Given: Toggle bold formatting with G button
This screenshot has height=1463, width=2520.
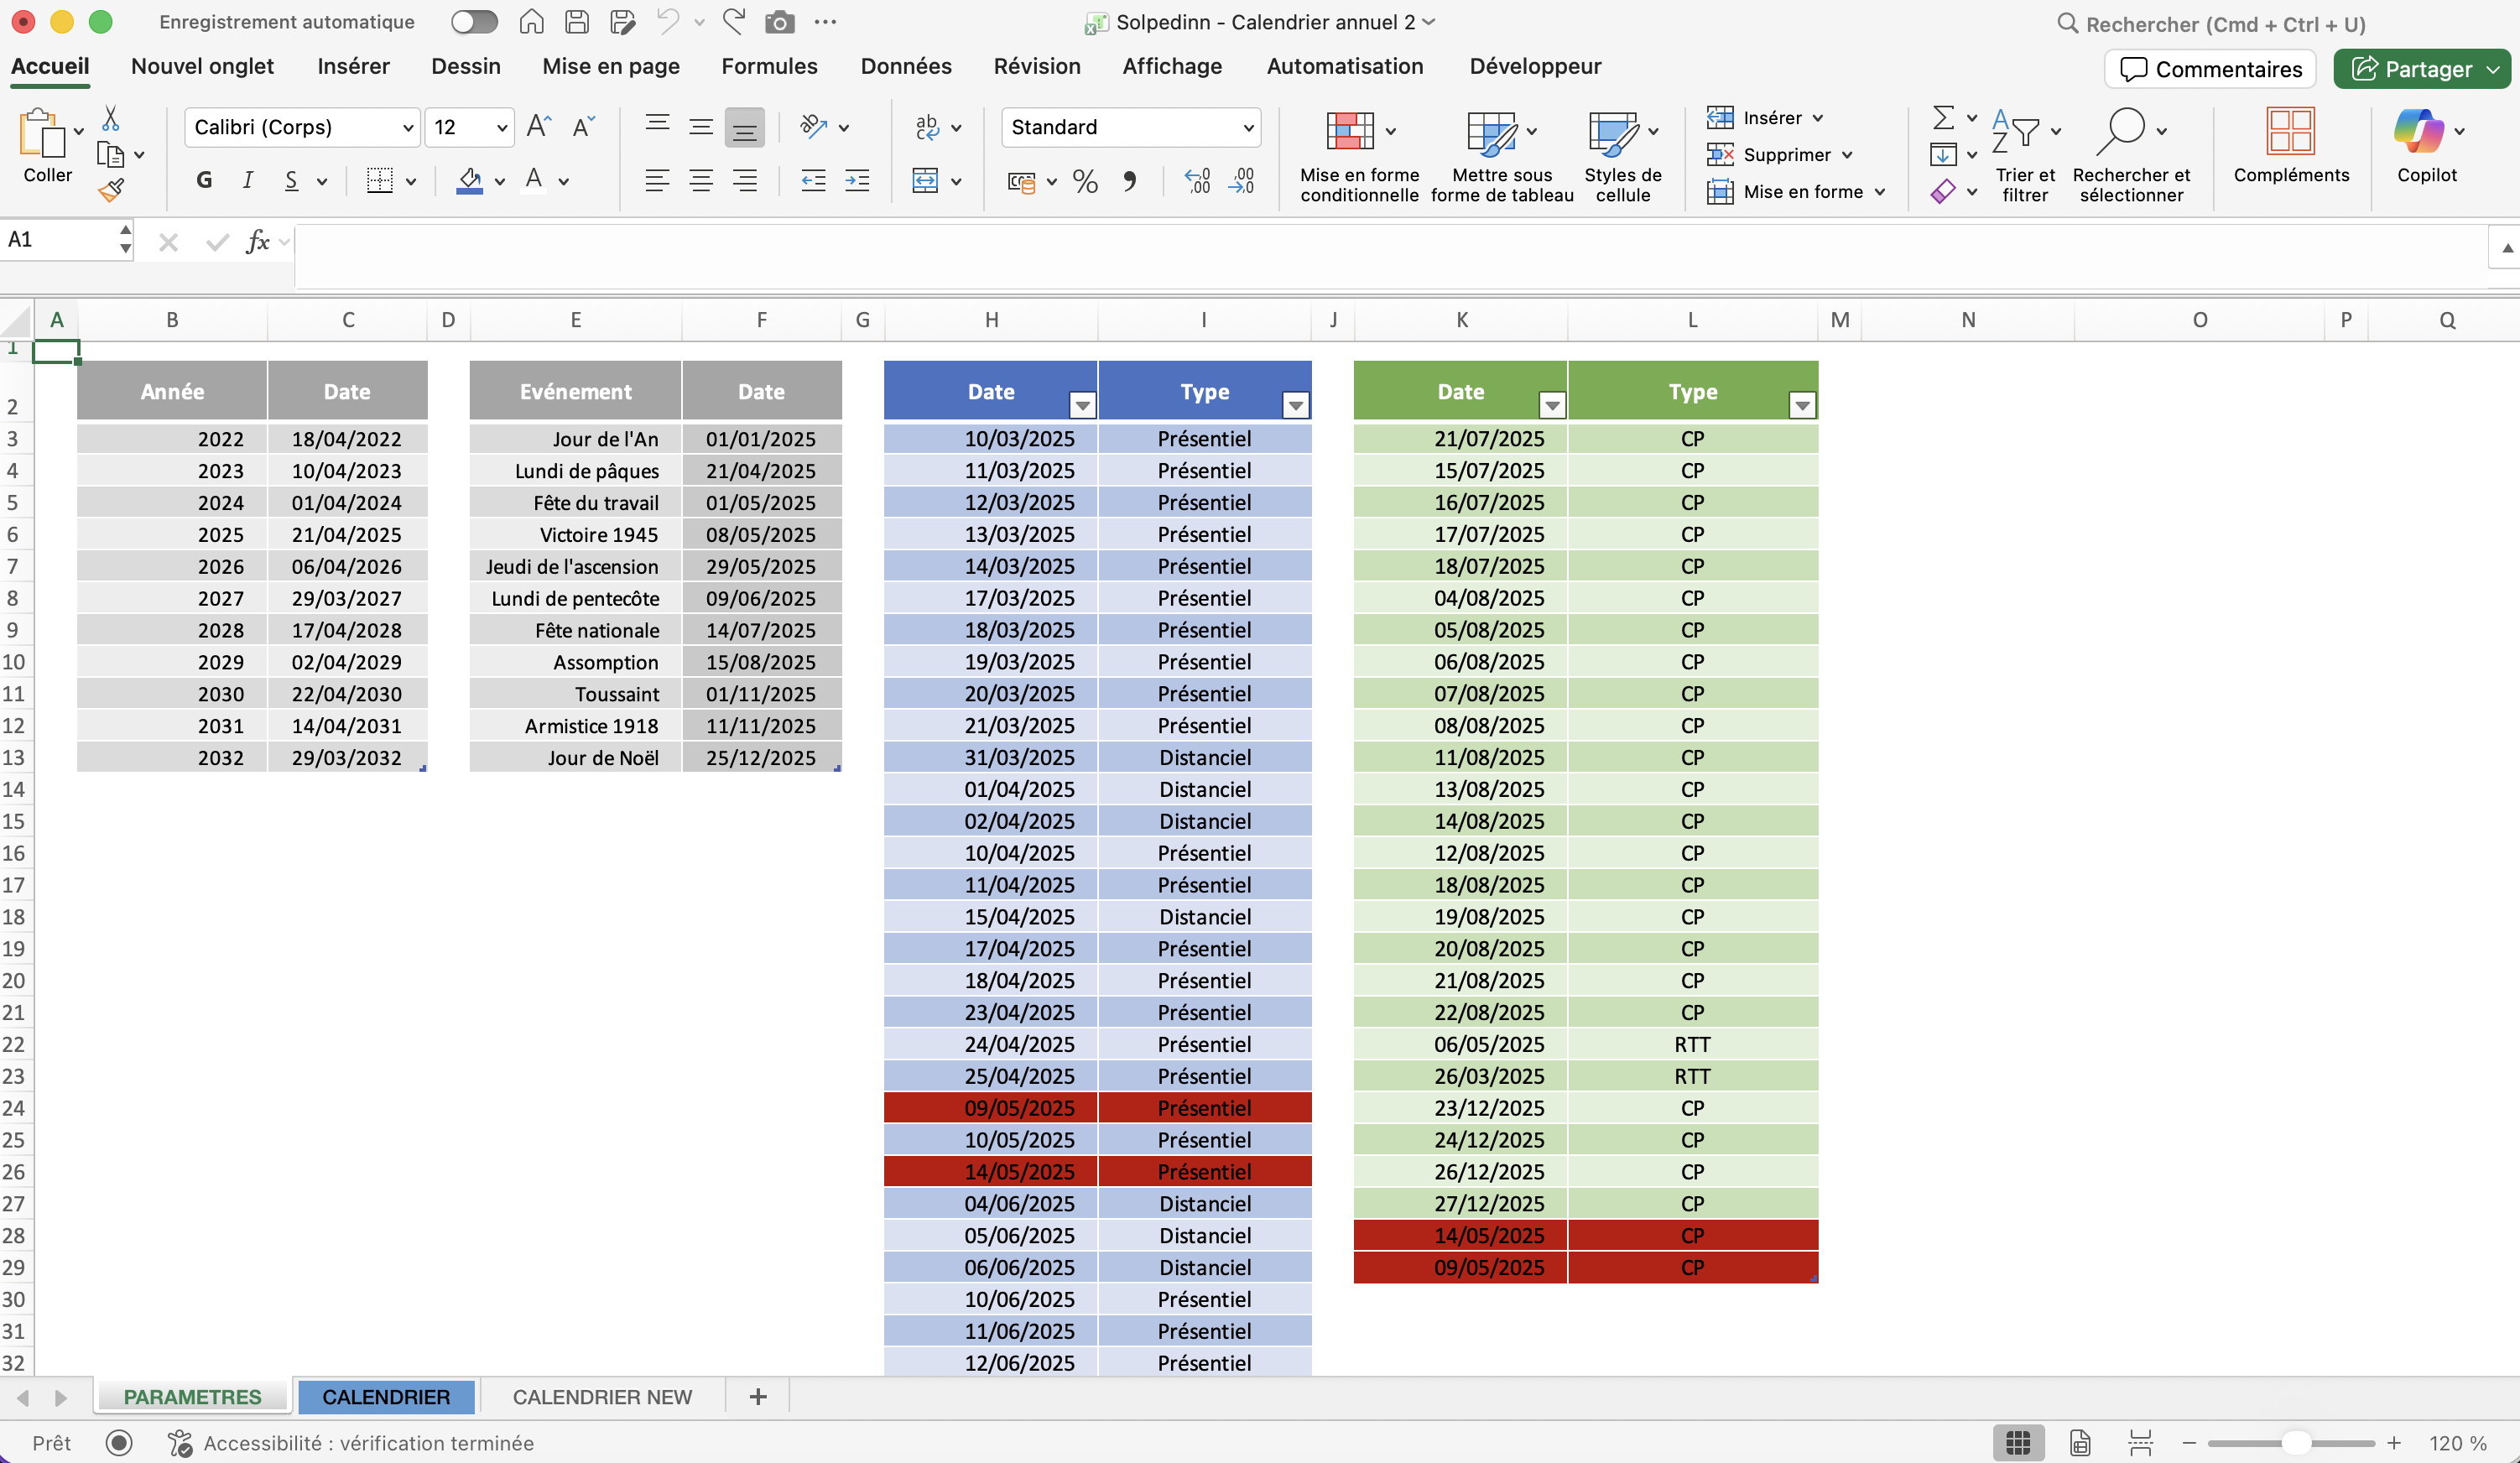Looking at the screenshot, I should coord(204,181).
